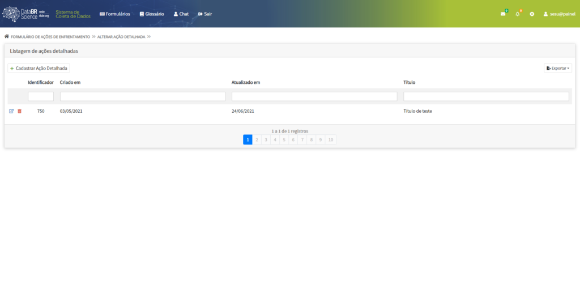This screenshot has height=285, width=580.
Task: Open the notifications bell icon
Action: pyautogui.click(x=517, y=14)
